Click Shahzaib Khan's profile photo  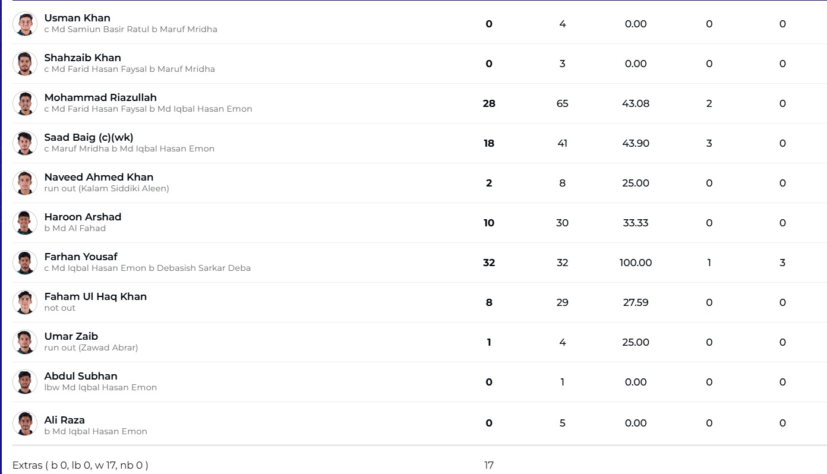[x=25, y=64]
